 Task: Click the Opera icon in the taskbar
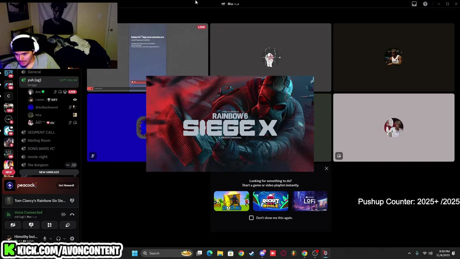click(283, 253)
